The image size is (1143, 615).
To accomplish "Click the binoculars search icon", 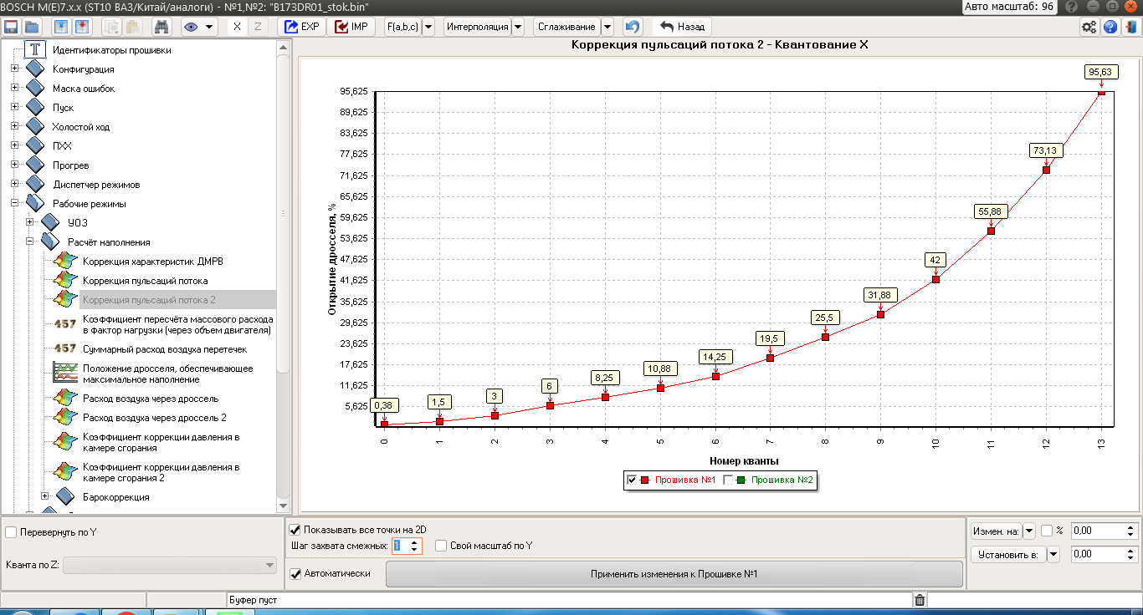I will 161,27.
